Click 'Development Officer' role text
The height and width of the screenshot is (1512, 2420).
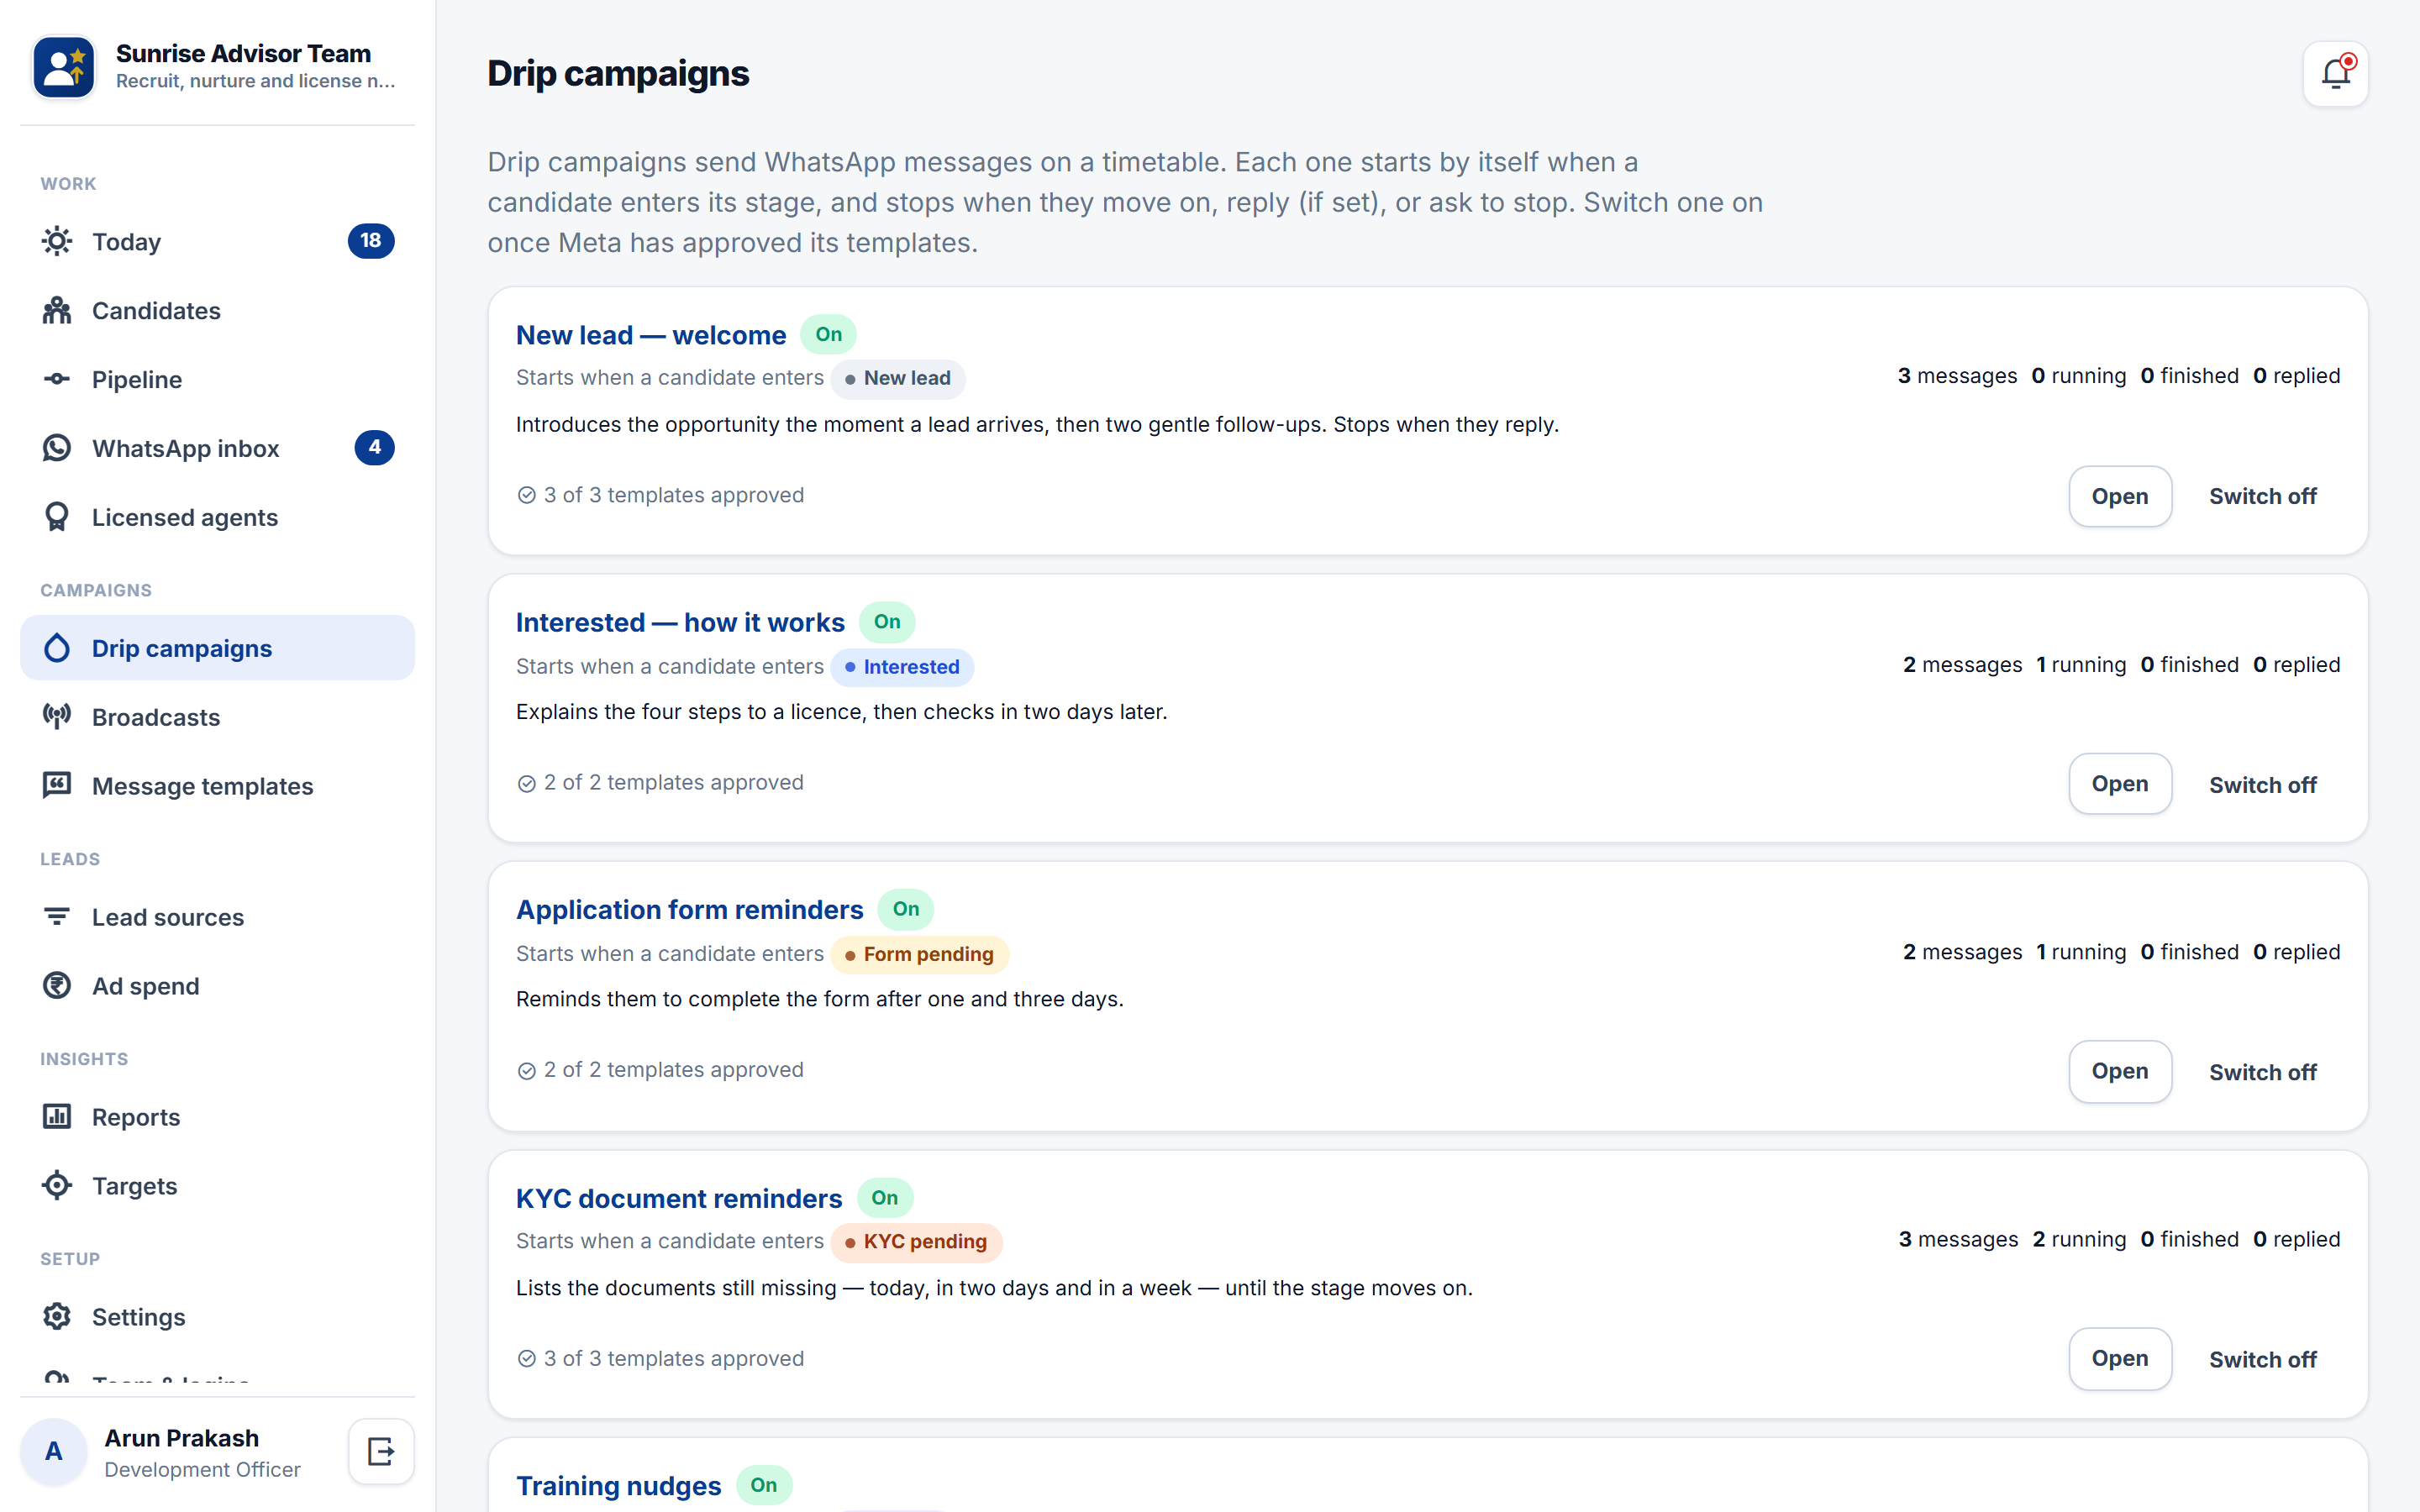(x=202, y=1469)
